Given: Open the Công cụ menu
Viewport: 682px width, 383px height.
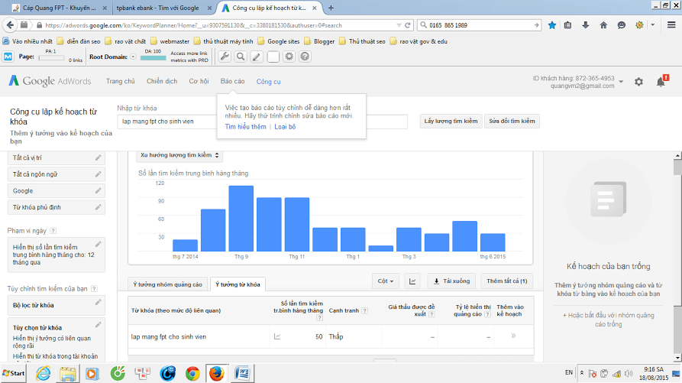Looking at the screenshot, I should click(268, 81).
